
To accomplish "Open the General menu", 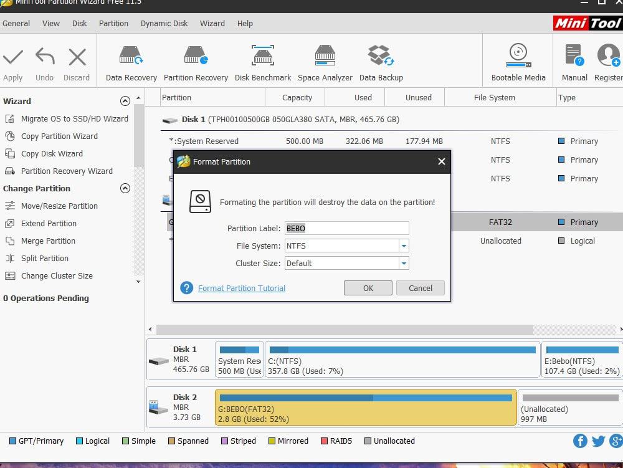I will coord(16,24).
